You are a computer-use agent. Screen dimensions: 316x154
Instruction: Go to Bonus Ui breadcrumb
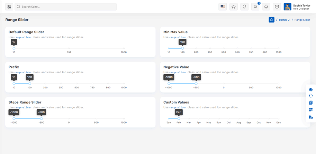tap(285, 20)
